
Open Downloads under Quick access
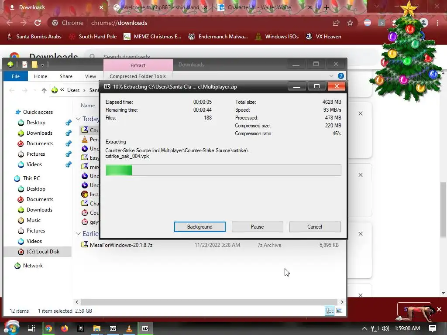pyautogui.click(x=39, y=133)
